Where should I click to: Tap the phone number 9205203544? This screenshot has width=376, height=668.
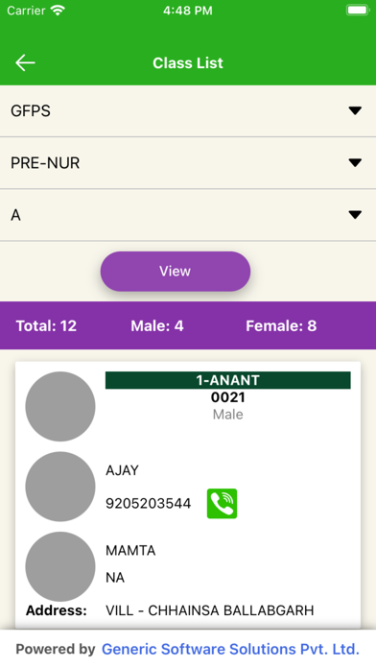(x=148, y=504)
